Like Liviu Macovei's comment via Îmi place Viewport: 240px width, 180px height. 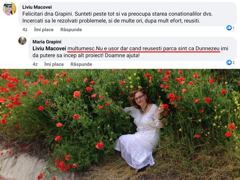[x=44, y=30]
